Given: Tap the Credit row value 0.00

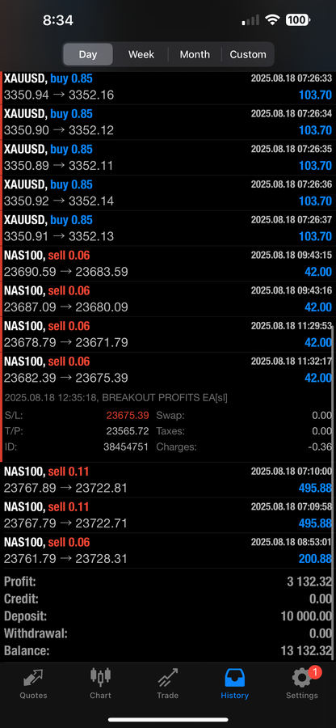Looking at the screenshot, I should click(321, 599).
